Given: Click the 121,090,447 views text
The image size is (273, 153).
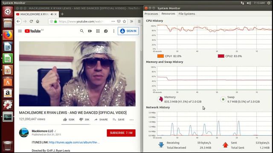Looking at the screenshot, I should [32, 119].
